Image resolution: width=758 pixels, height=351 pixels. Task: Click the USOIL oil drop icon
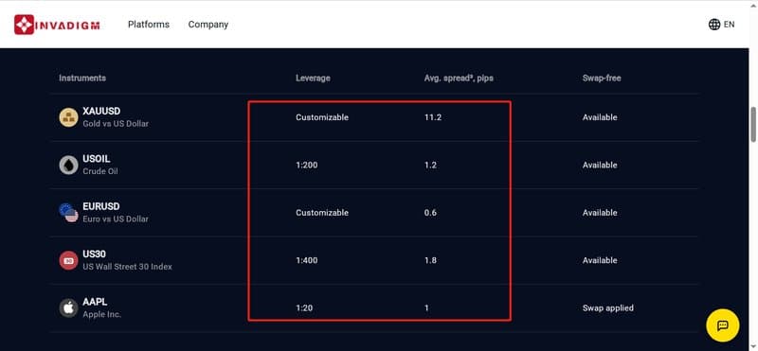68,166
